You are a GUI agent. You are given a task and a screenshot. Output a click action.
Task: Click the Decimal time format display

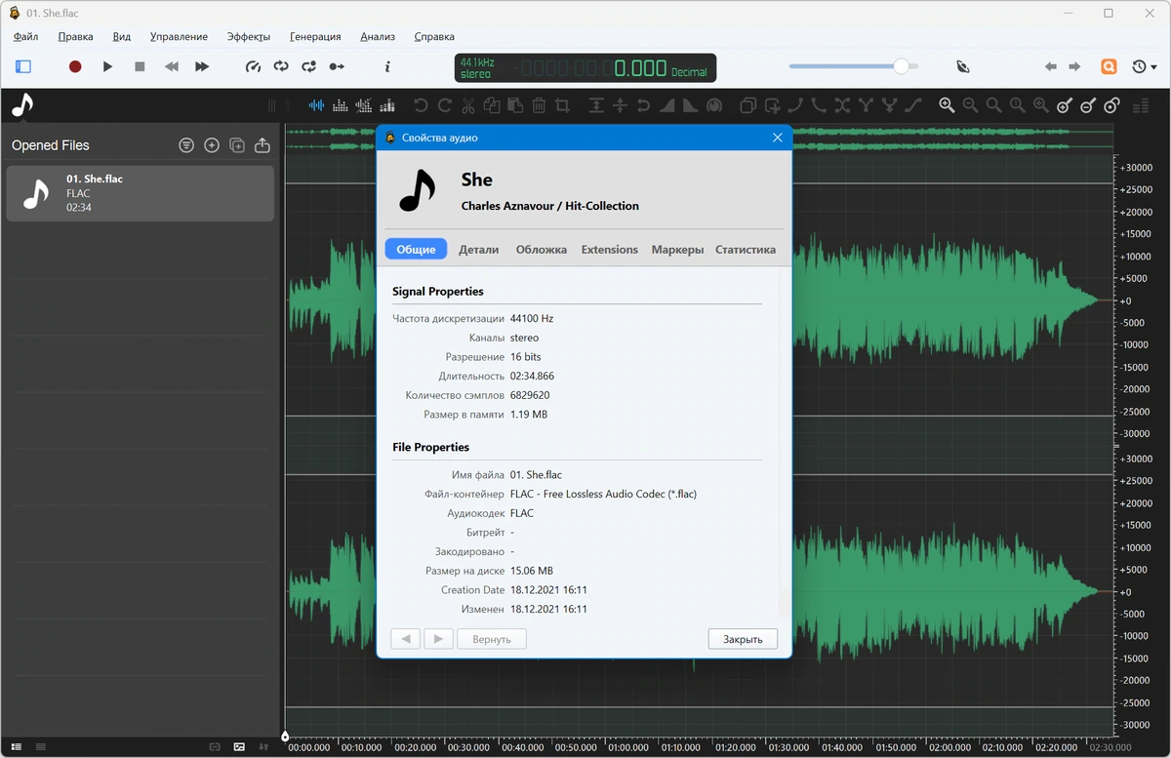tap(688, 72)
